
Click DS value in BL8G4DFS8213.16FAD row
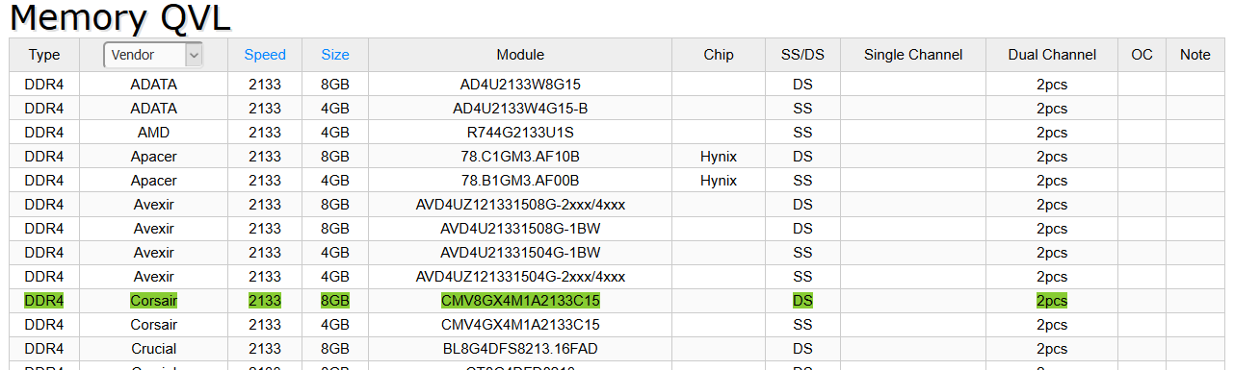tap(802, 349)
